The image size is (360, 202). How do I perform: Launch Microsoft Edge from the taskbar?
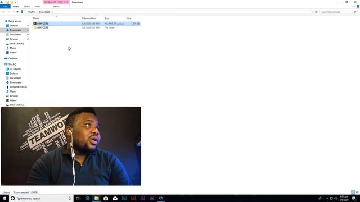tap(88, 198)
